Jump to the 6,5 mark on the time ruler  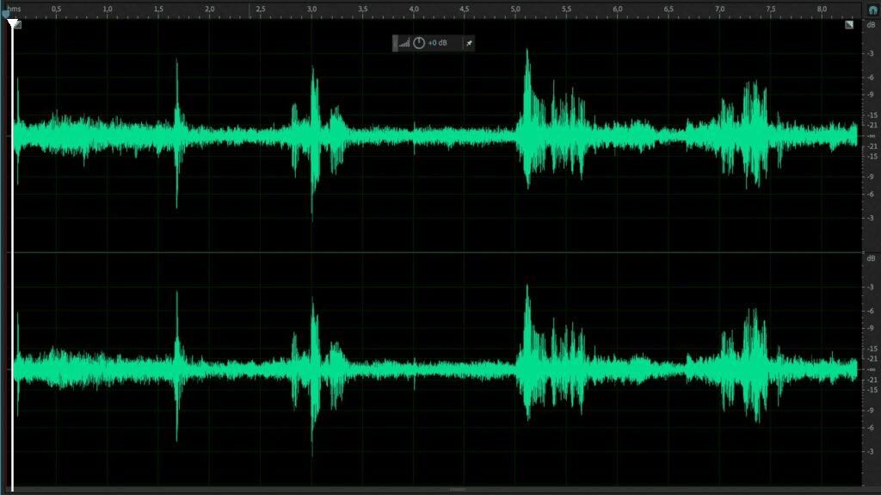point(668,9)
